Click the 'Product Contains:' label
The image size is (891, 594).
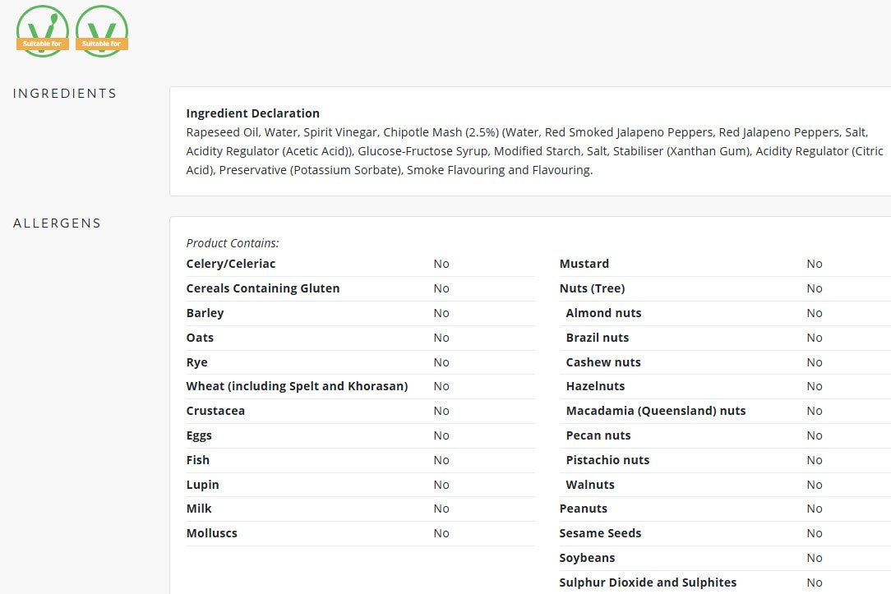pyautogui.click(x=233, y=243)
